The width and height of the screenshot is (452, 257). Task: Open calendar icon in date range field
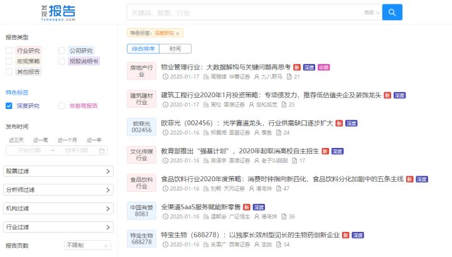(102, 150)
